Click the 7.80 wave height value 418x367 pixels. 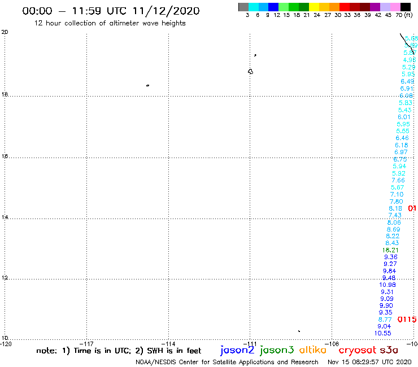coord(396,202)
